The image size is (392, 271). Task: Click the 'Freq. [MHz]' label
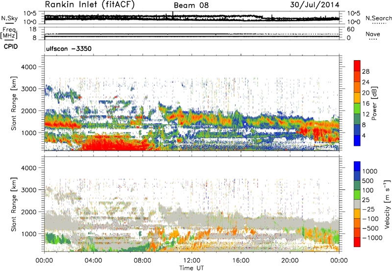pos(9,33)
